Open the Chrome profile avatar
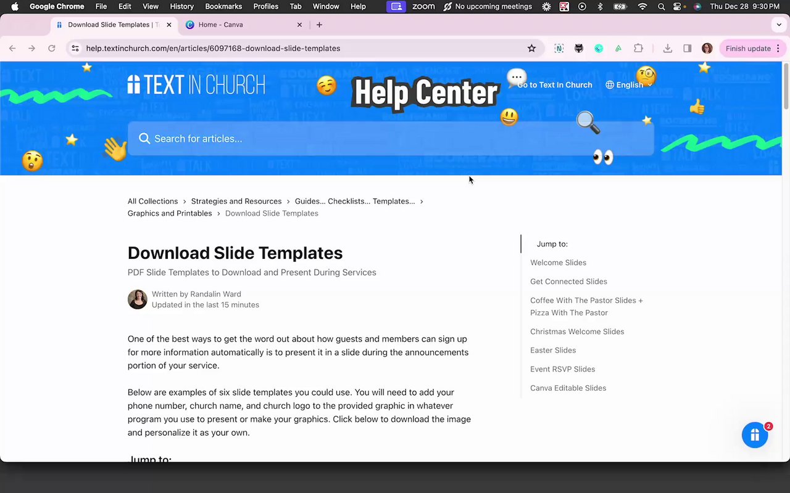The image size is (790, 493). [x=707, y=48]
